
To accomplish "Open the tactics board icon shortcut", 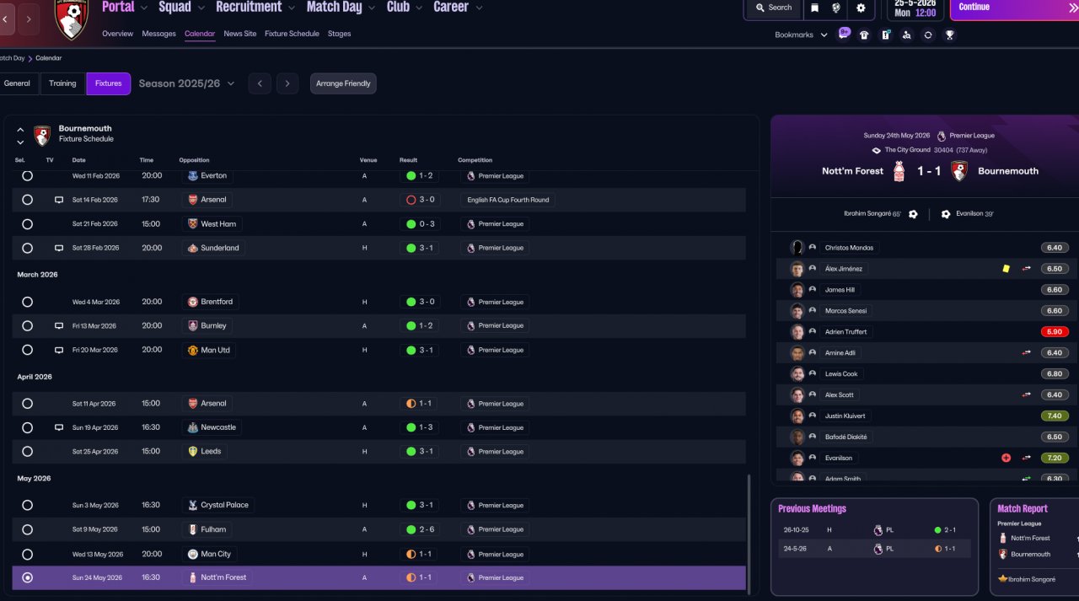I will pyautogui.click(x=886, y=35).
